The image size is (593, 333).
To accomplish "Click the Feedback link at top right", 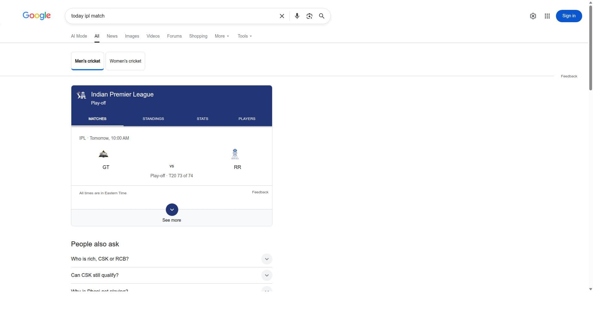I will click(x=569, y=76).
